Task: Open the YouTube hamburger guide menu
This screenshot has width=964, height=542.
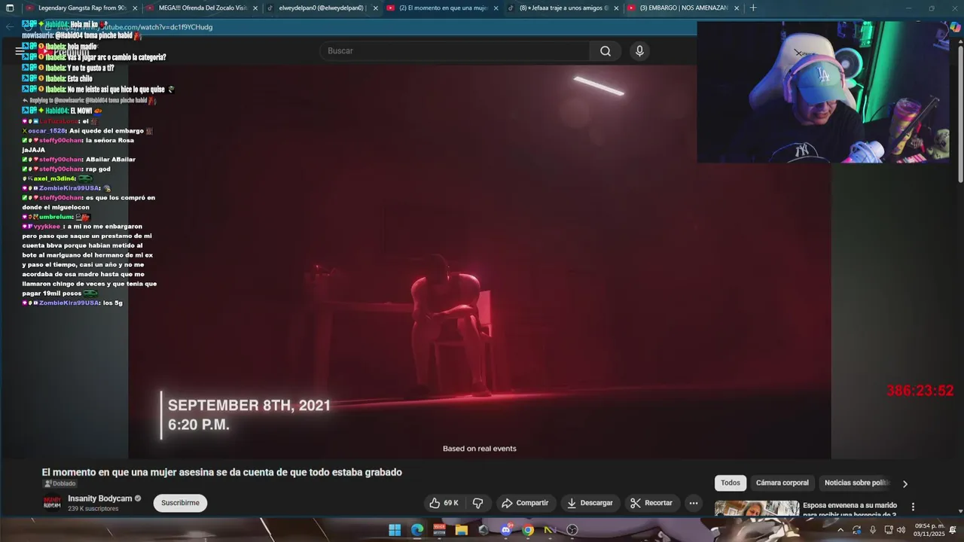Action: [x=20, y=51]
